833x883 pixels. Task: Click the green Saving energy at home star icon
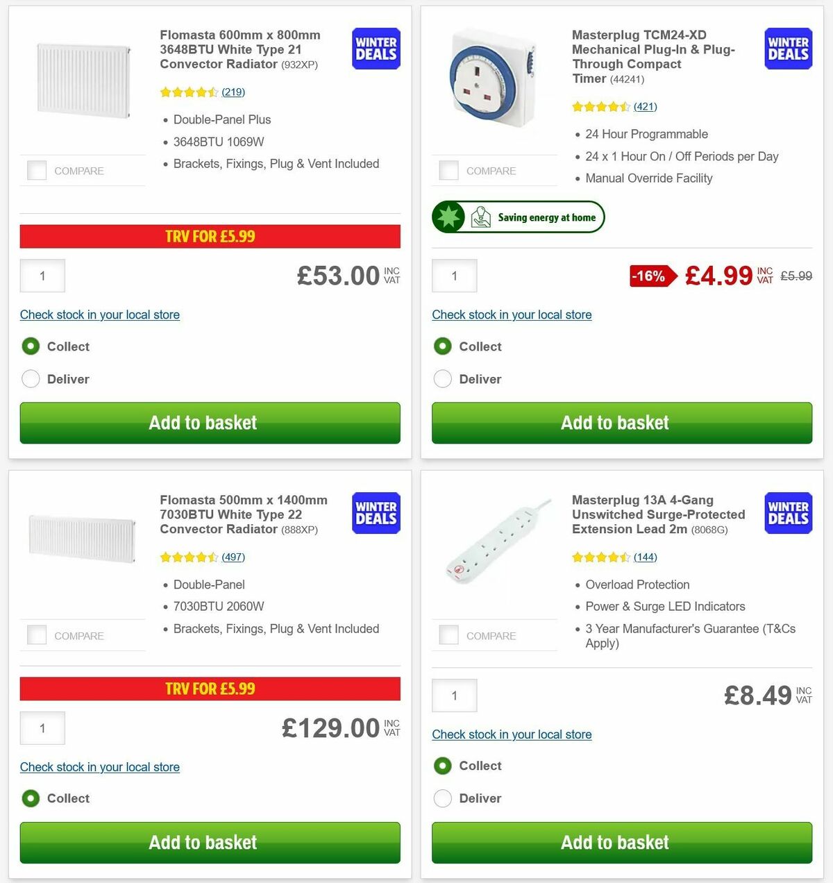449,217
